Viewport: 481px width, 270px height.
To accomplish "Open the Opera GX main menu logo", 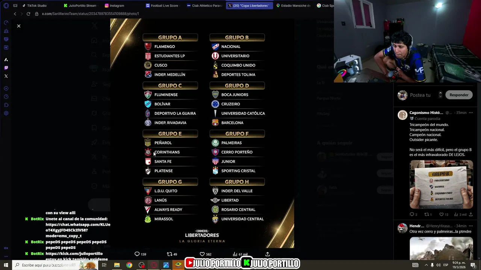I will (x=6, y=6).
